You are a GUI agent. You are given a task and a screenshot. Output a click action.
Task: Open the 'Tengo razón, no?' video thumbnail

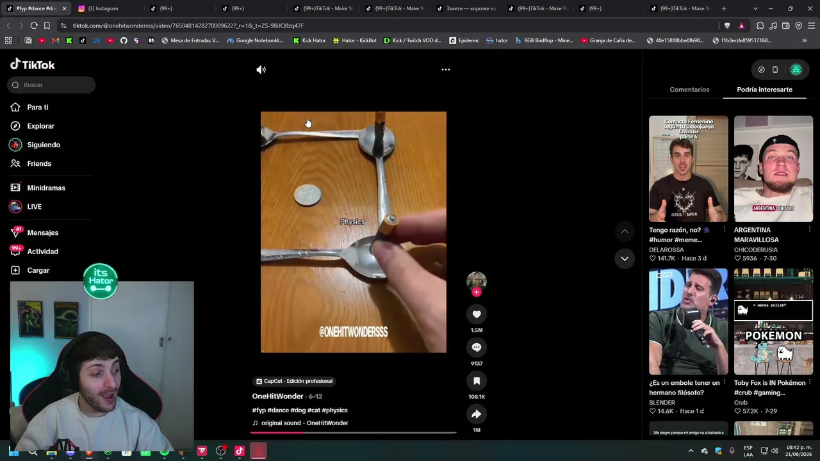pos(689,169)
